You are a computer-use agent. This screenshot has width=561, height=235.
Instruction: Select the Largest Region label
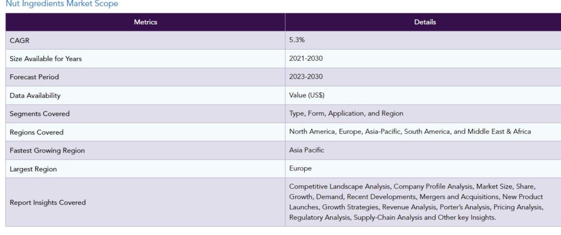point(33,169)
